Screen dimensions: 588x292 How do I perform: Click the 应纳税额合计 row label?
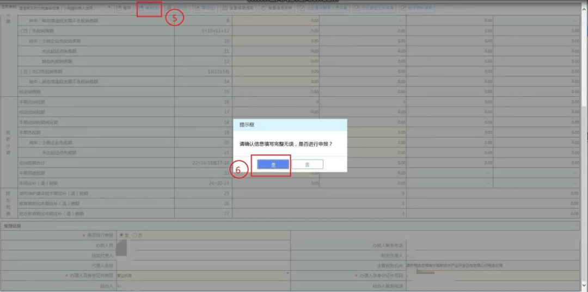tap(32, 163)
